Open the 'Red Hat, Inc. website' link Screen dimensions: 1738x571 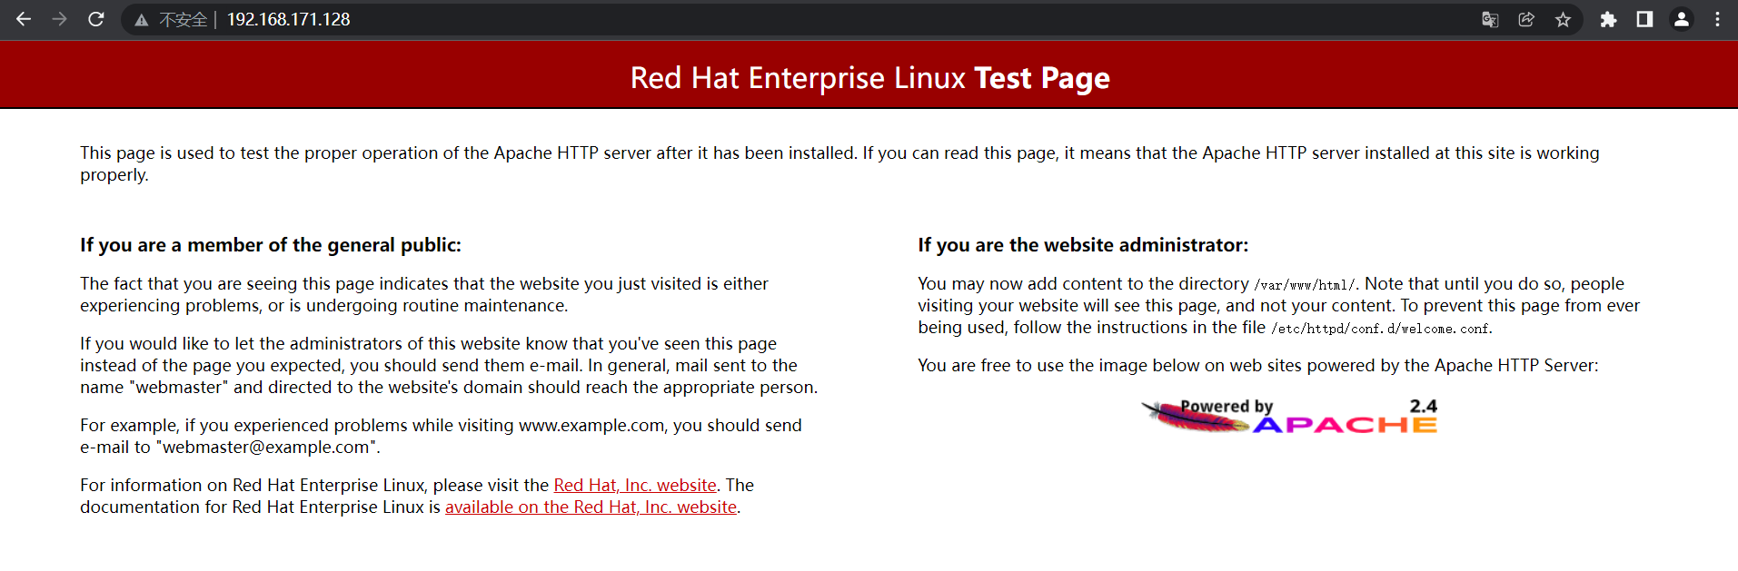(635, 485)
